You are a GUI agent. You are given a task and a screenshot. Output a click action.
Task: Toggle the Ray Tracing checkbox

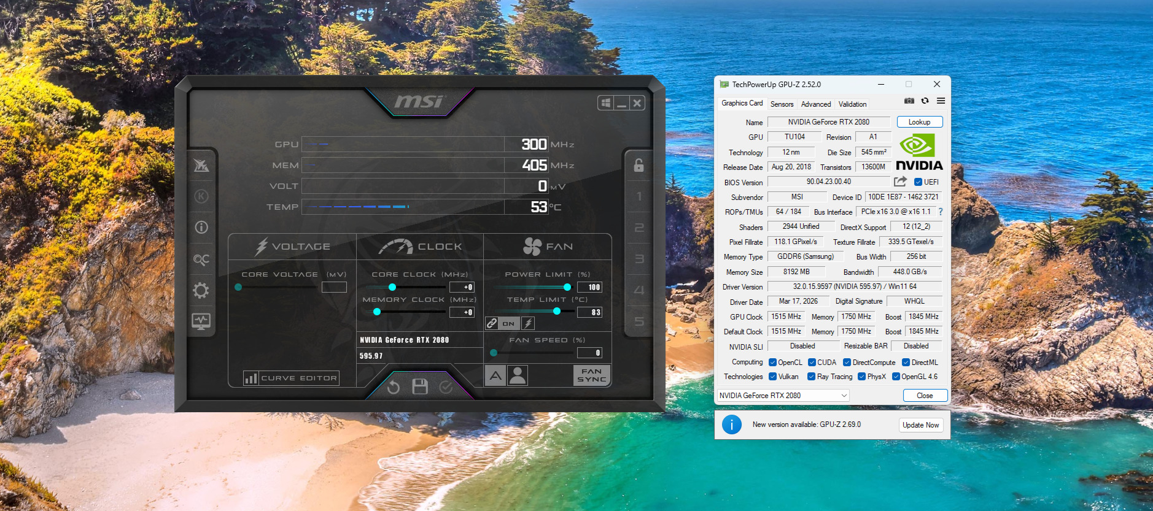(x=811, y=377)
